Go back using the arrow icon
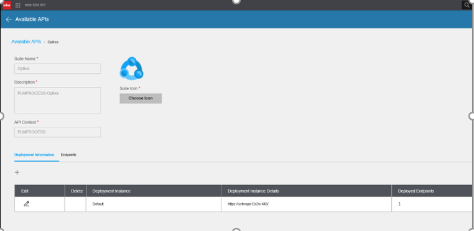474x231 pixels. click(x=9, y=19)
